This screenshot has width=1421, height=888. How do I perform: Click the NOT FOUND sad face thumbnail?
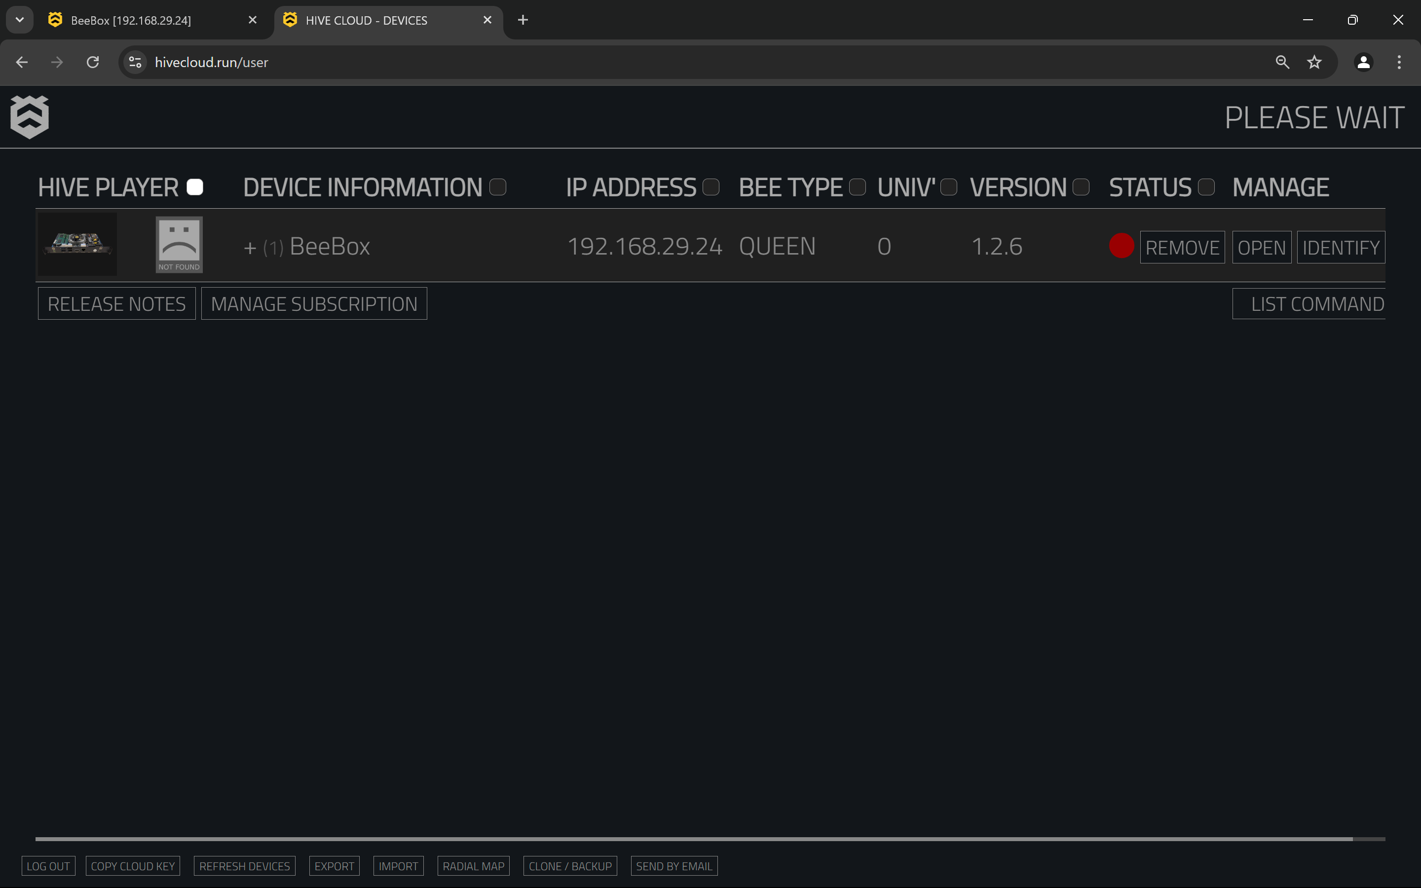click(x=179, y=244)
